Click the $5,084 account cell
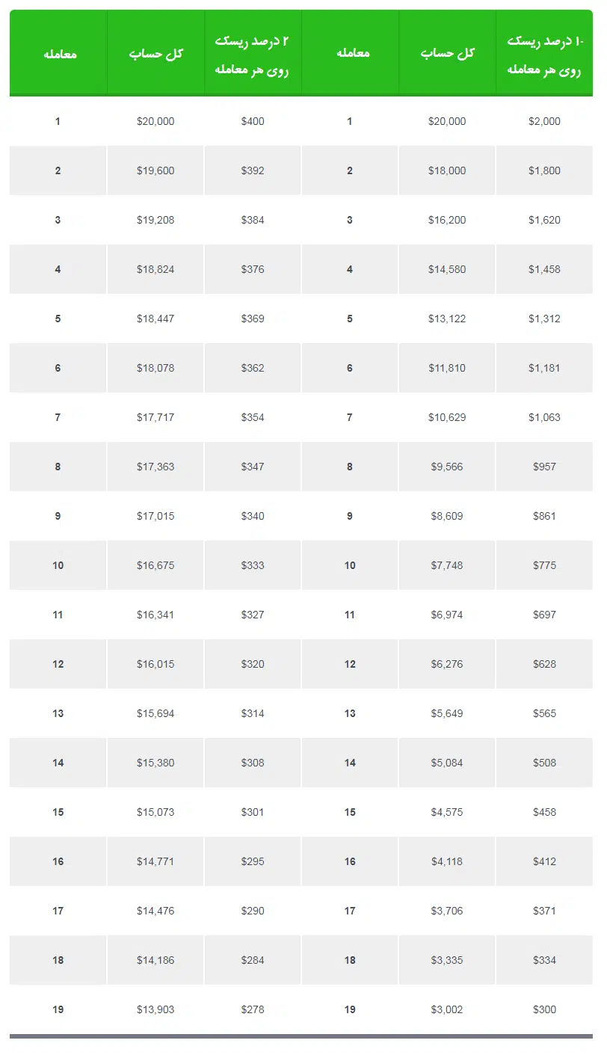This screenshot has height=1058, width=607. (x=447, y=763)
